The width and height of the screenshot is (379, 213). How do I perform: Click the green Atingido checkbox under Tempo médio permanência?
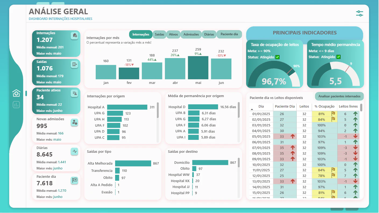(339, 57)
